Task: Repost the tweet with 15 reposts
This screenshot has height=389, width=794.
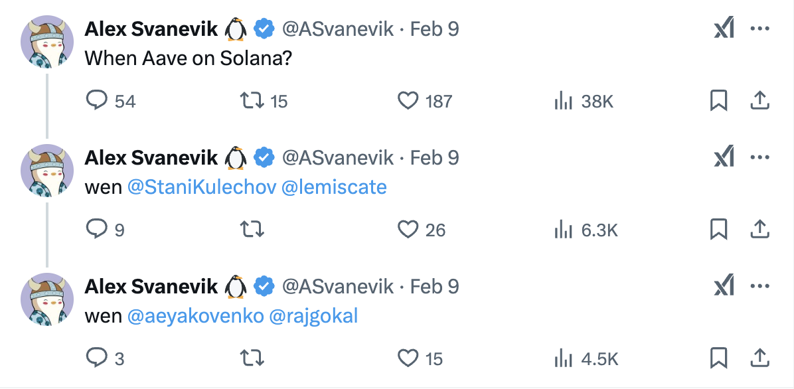Action: click(x=252, y=101)
